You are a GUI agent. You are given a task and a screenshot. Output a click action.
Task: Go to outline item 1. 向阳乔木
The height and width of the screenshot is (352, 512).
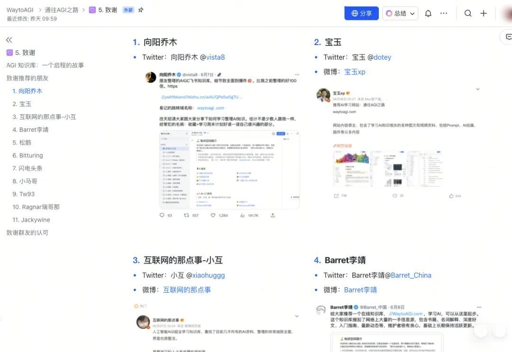tap(27, 91)
